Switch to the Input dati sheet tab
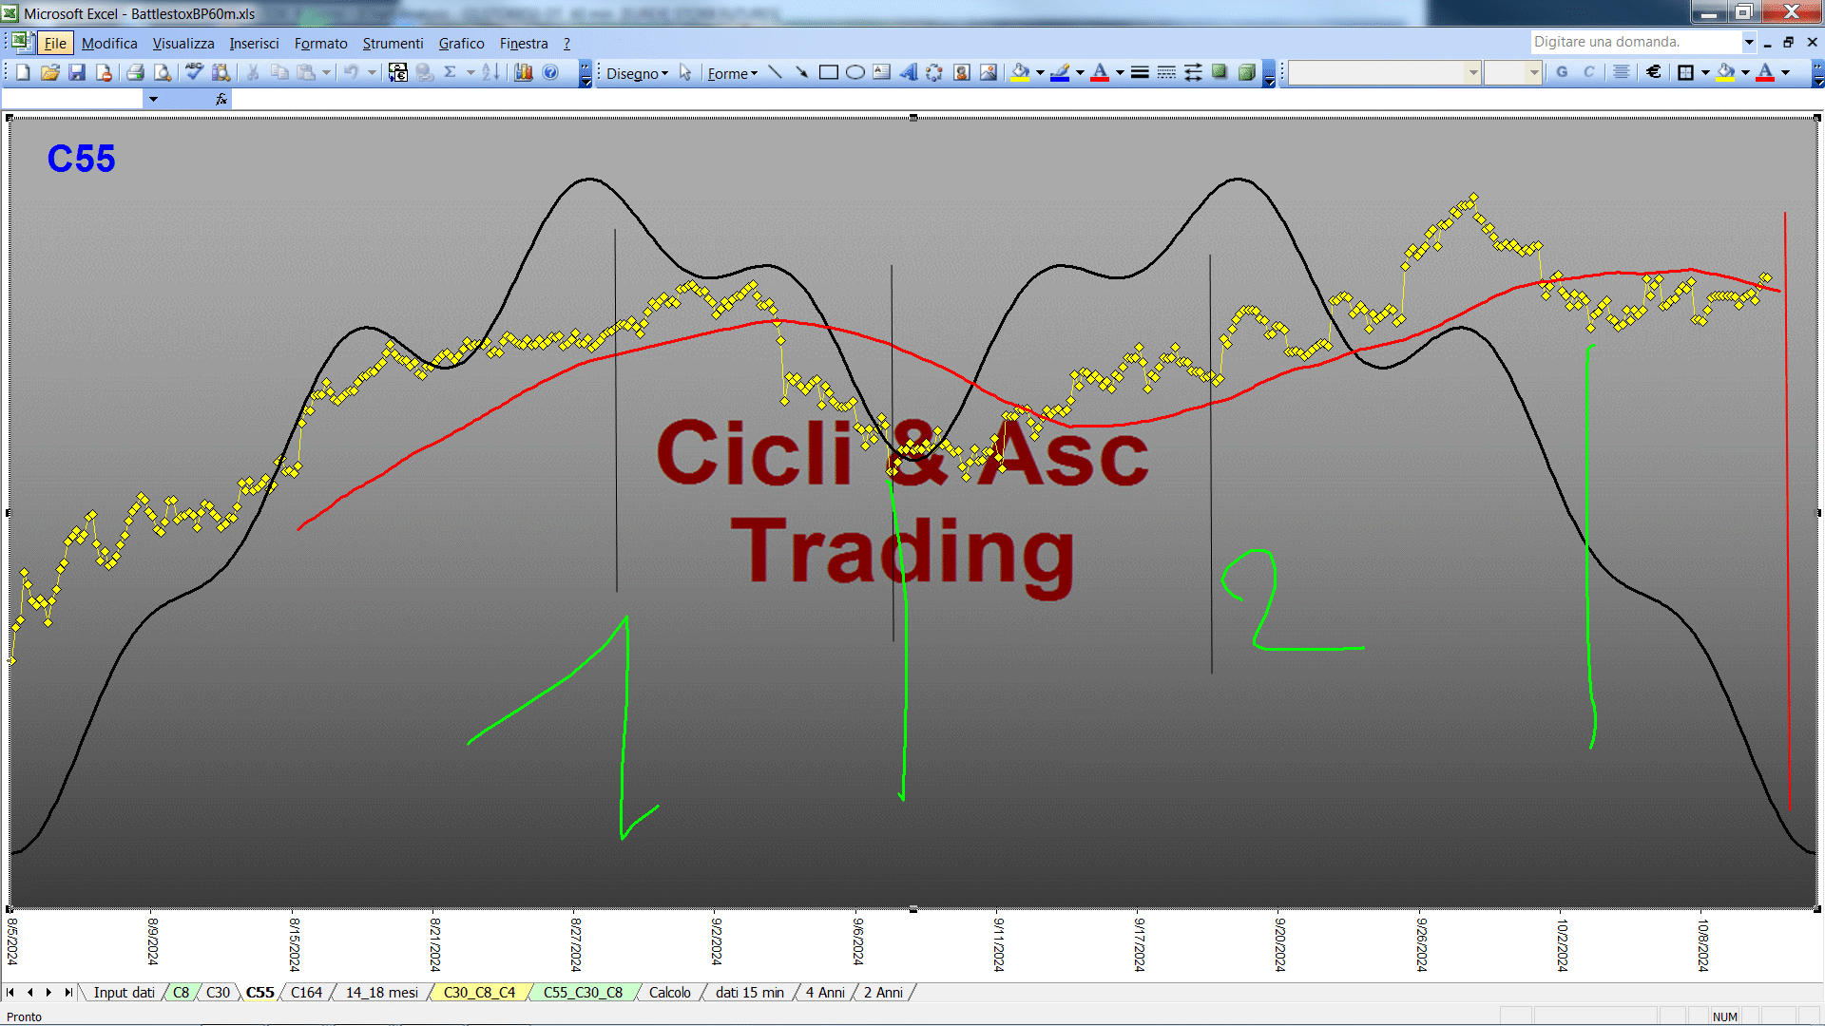 pos(124,993)
